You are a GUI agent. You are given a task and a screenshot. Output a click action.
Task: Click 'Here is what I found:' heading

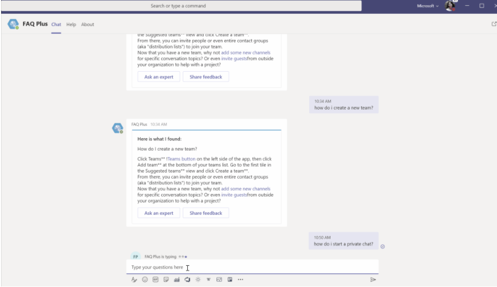click(x=160, y=139)
